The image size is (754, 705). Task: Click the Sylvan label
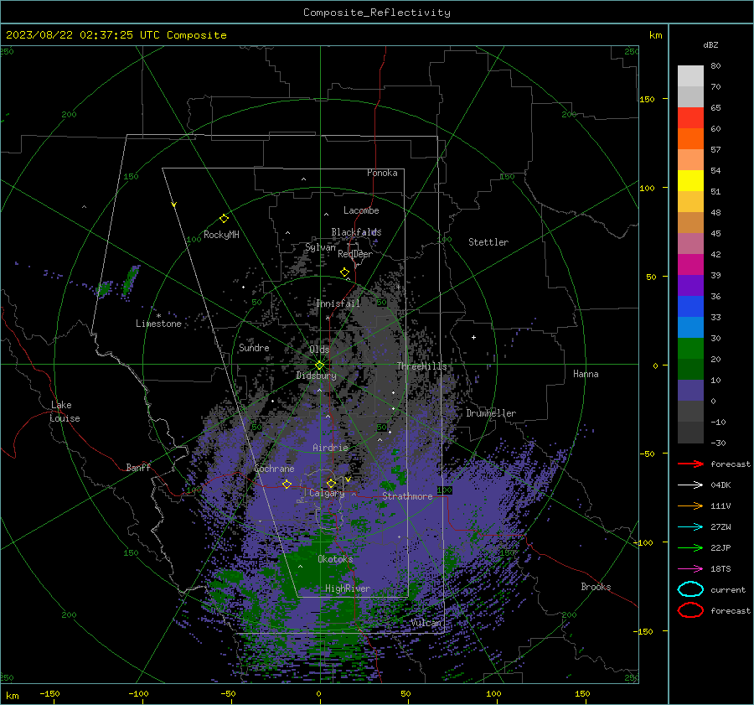point(320,247)
